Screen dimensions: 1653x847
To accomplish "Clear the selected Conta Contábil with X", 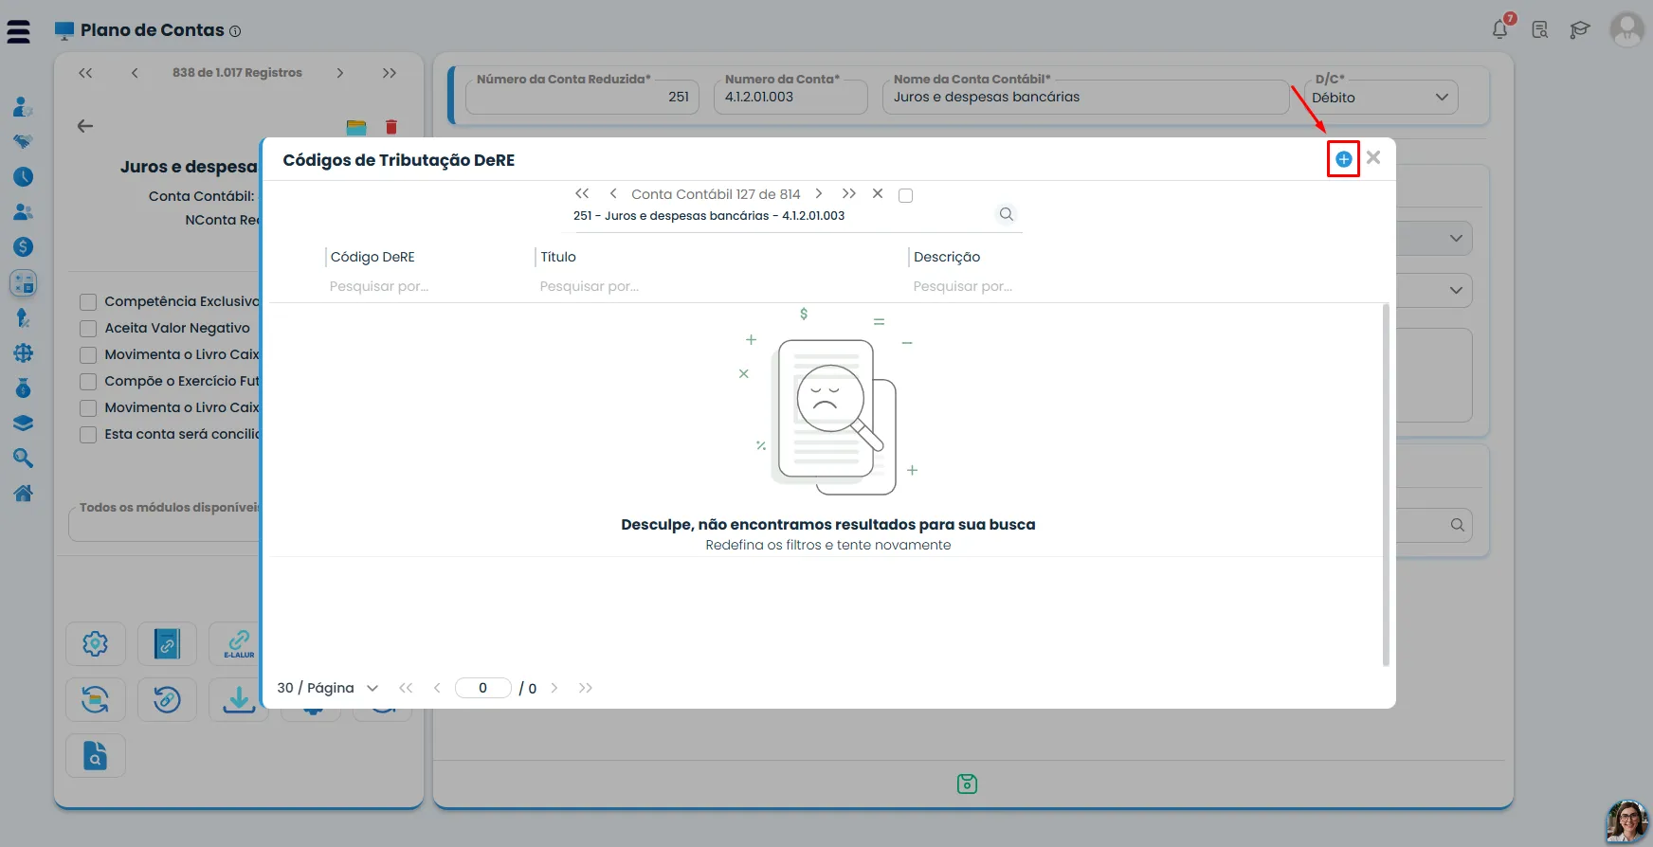I will pyautogui.click(x=878, y=193).
